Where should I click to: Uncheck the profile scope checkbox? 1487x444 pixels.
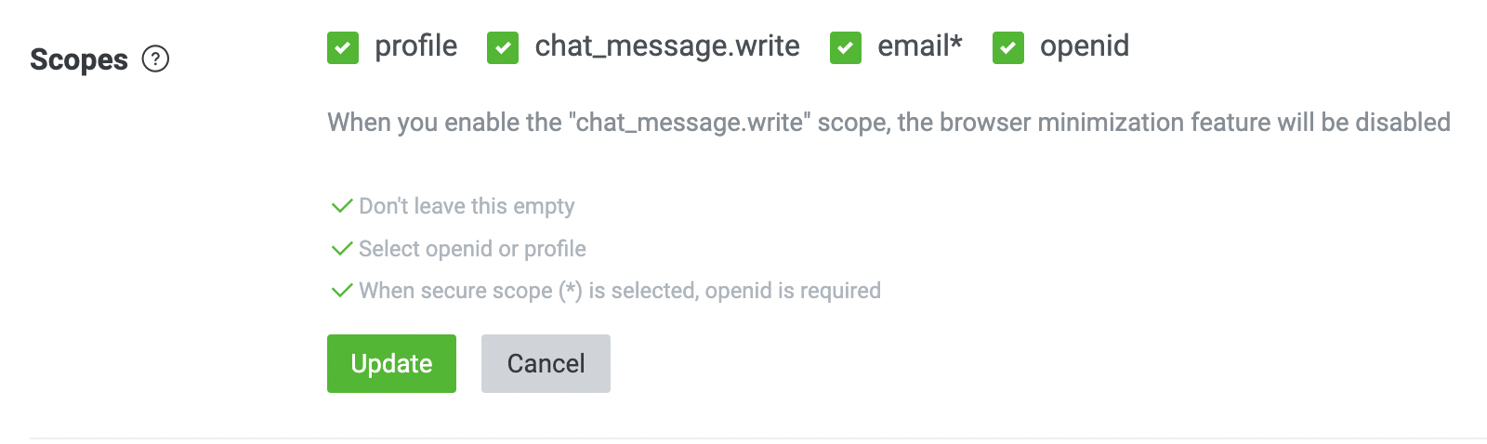(x=343, y=47)
